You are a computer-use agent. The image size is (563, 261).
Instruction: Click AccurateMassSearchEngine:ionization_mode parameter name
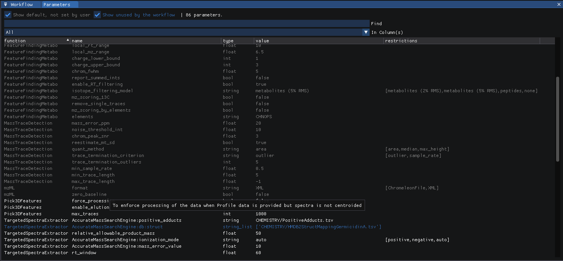coord(125,240)
